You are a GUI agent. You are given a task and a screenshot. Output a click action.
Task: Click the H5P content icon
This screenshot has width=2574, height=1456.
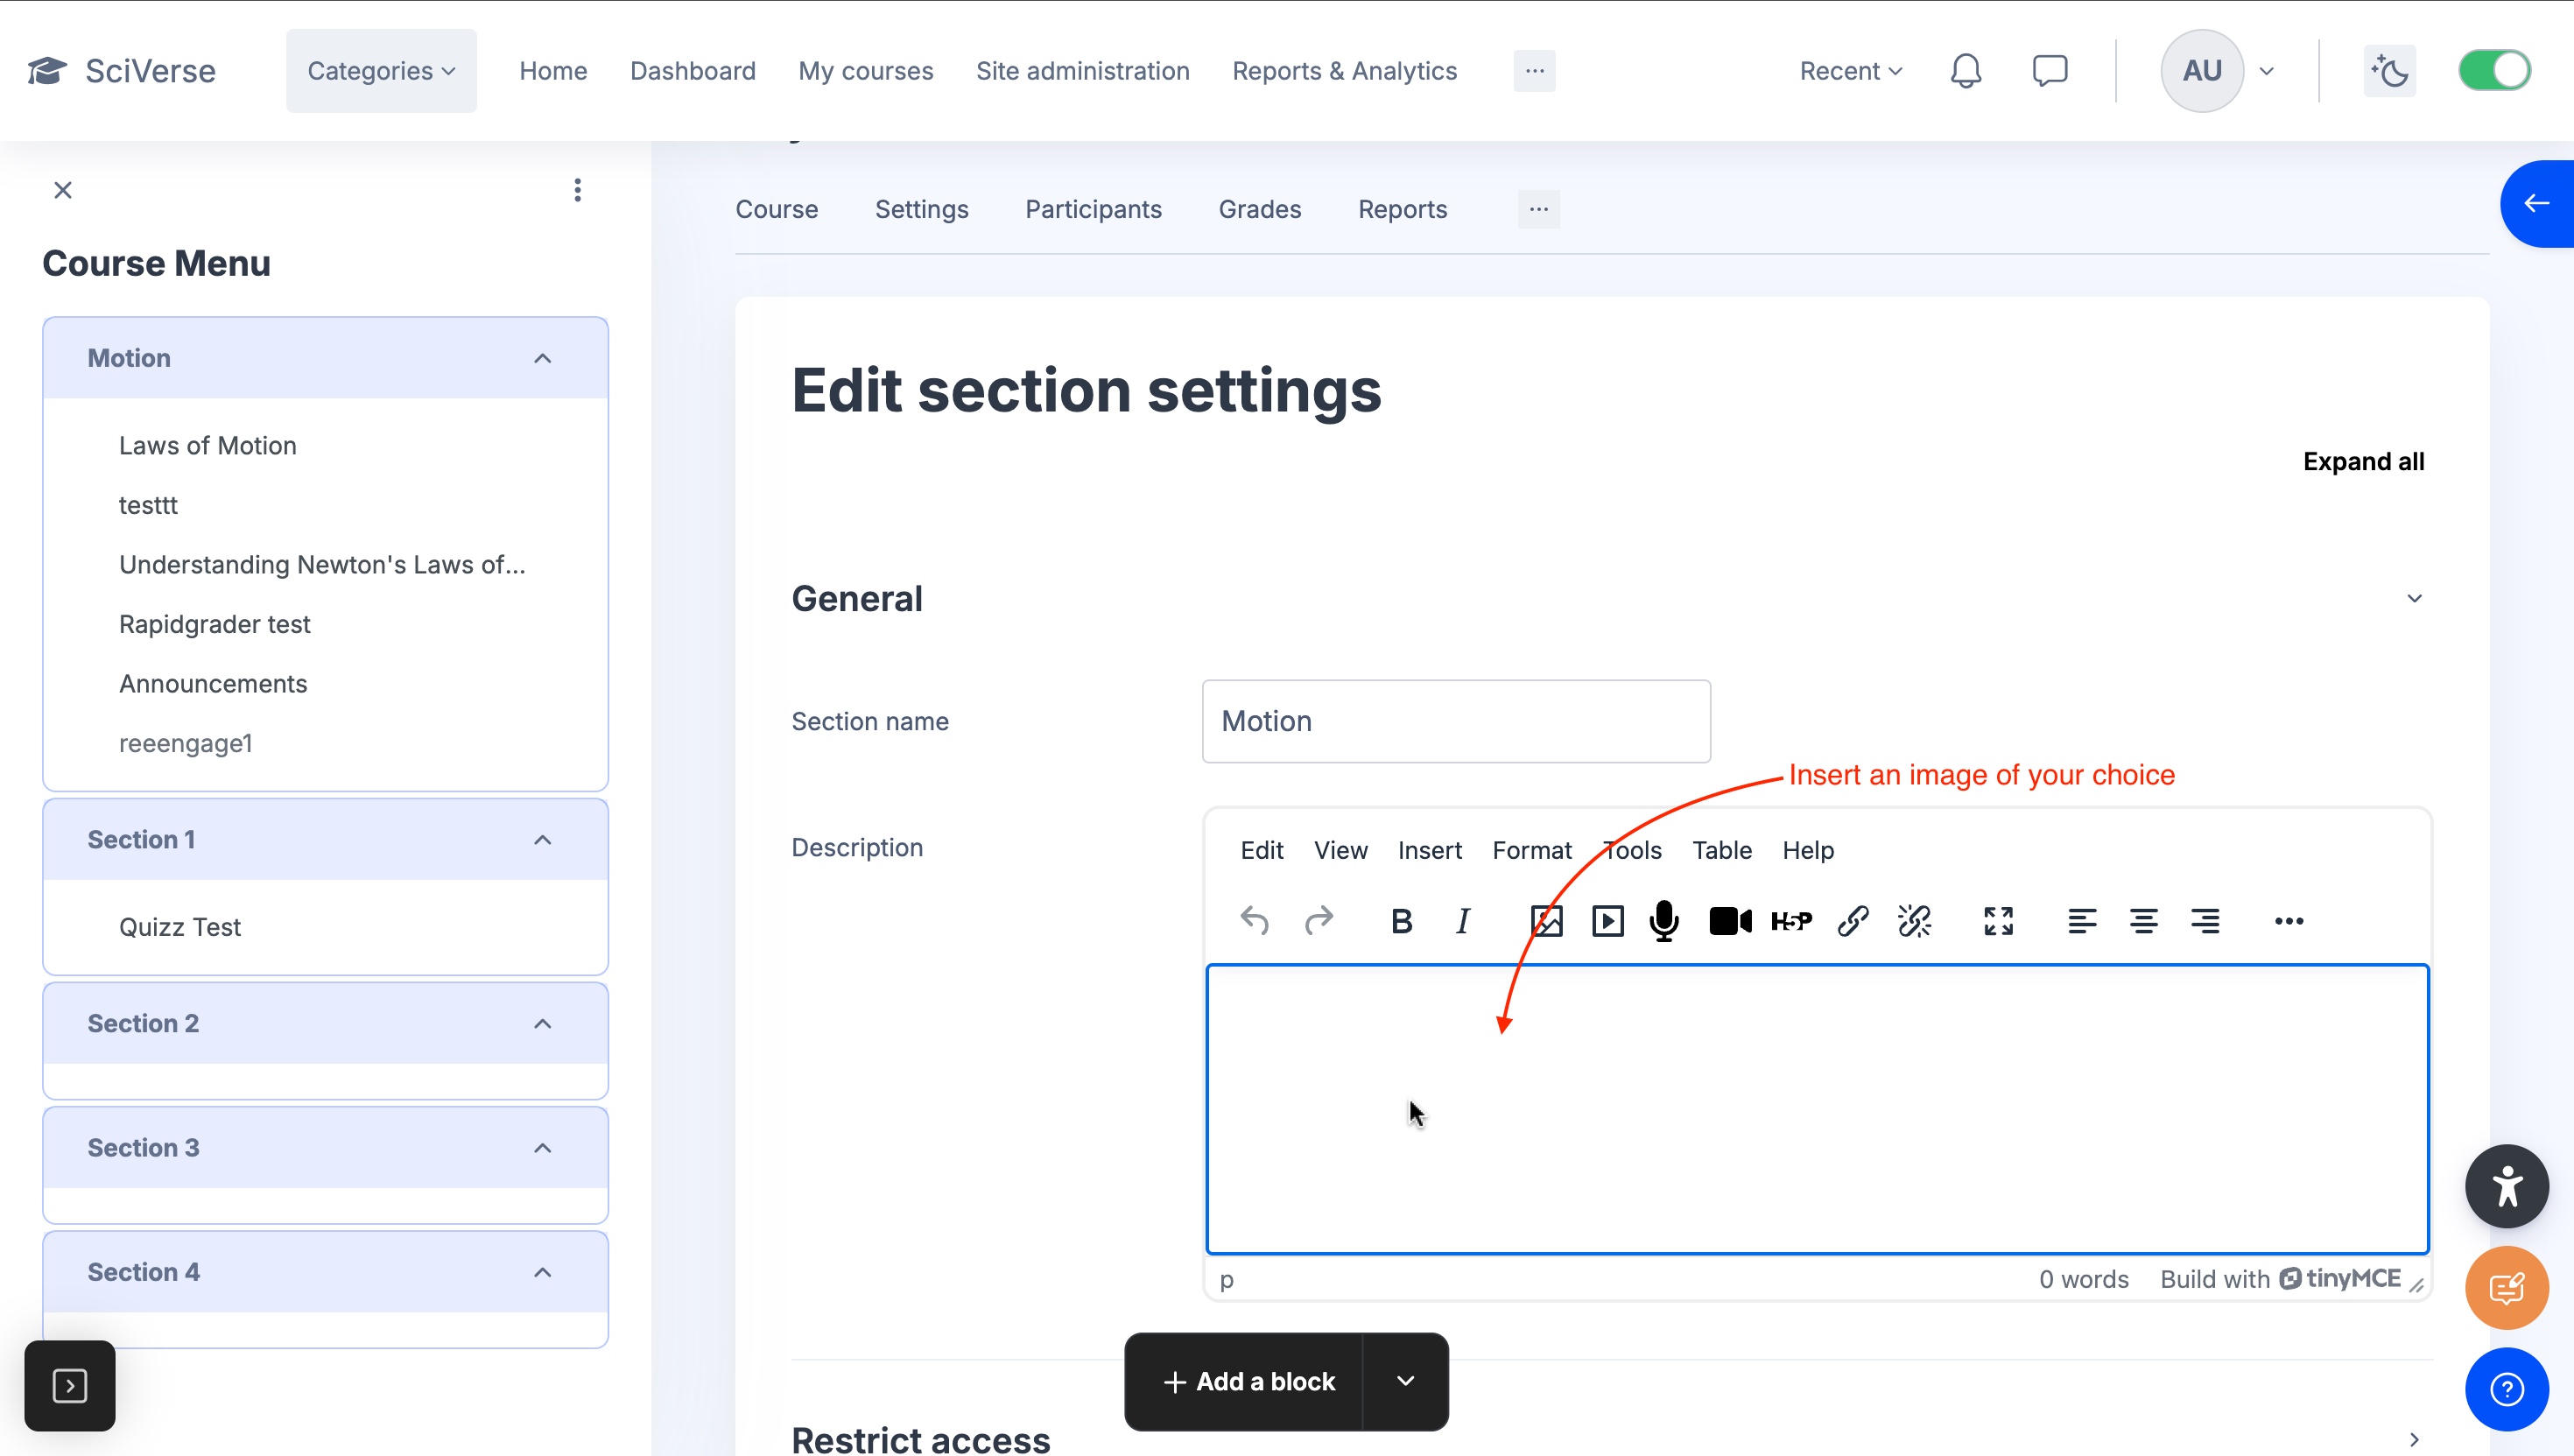1791,920
